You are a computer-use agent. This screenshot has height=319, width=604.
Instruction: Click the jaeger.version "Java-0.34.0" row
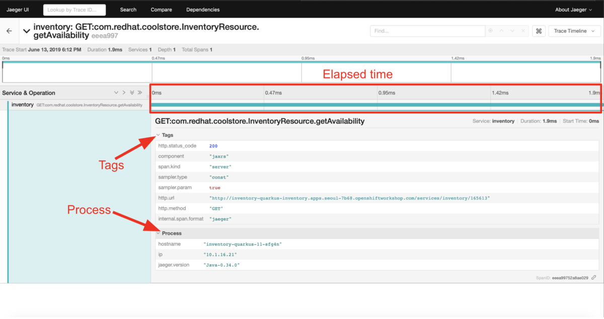click(x=377, y=265)
